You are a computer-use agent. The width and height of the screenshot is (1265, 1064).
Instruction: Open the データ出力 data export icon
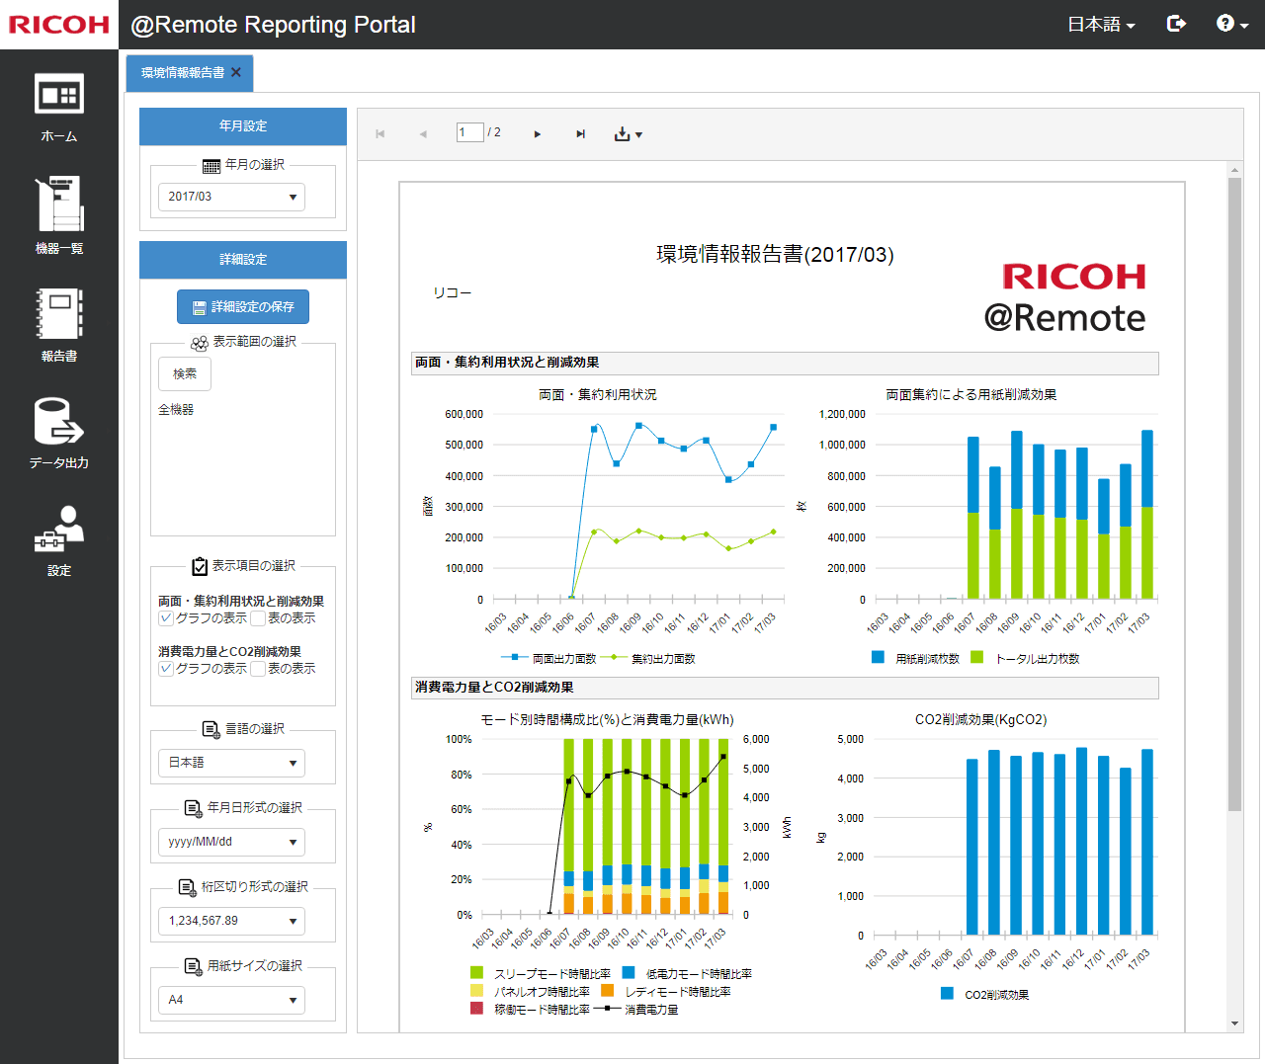pos(59,422)
